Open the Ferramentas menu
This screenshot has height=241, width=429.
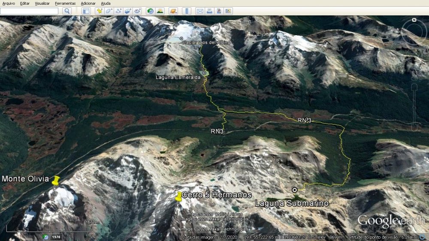(x=65, y=3)
